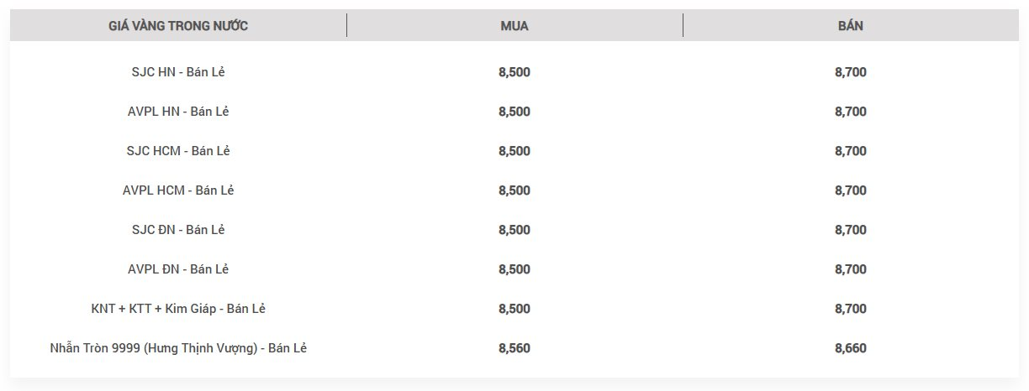The image size is (1029, 391).
Task: Click the SJC ĐN sell price value
Action: [851, 230]
